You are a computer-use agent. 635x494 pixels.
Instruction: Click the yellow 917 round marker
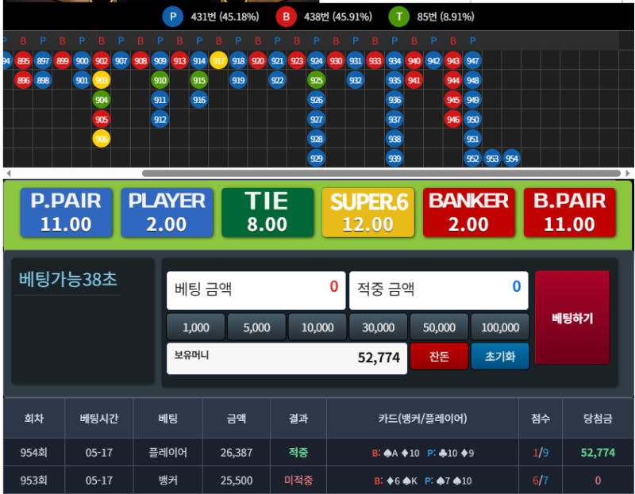click(x=219, y=61)
